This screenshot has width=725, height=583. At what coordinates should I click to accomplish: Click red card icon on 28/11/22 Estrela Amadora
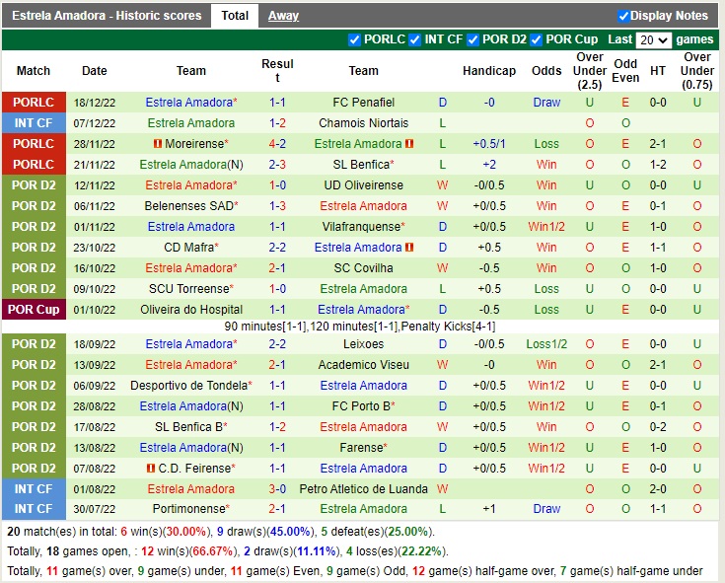409,144
